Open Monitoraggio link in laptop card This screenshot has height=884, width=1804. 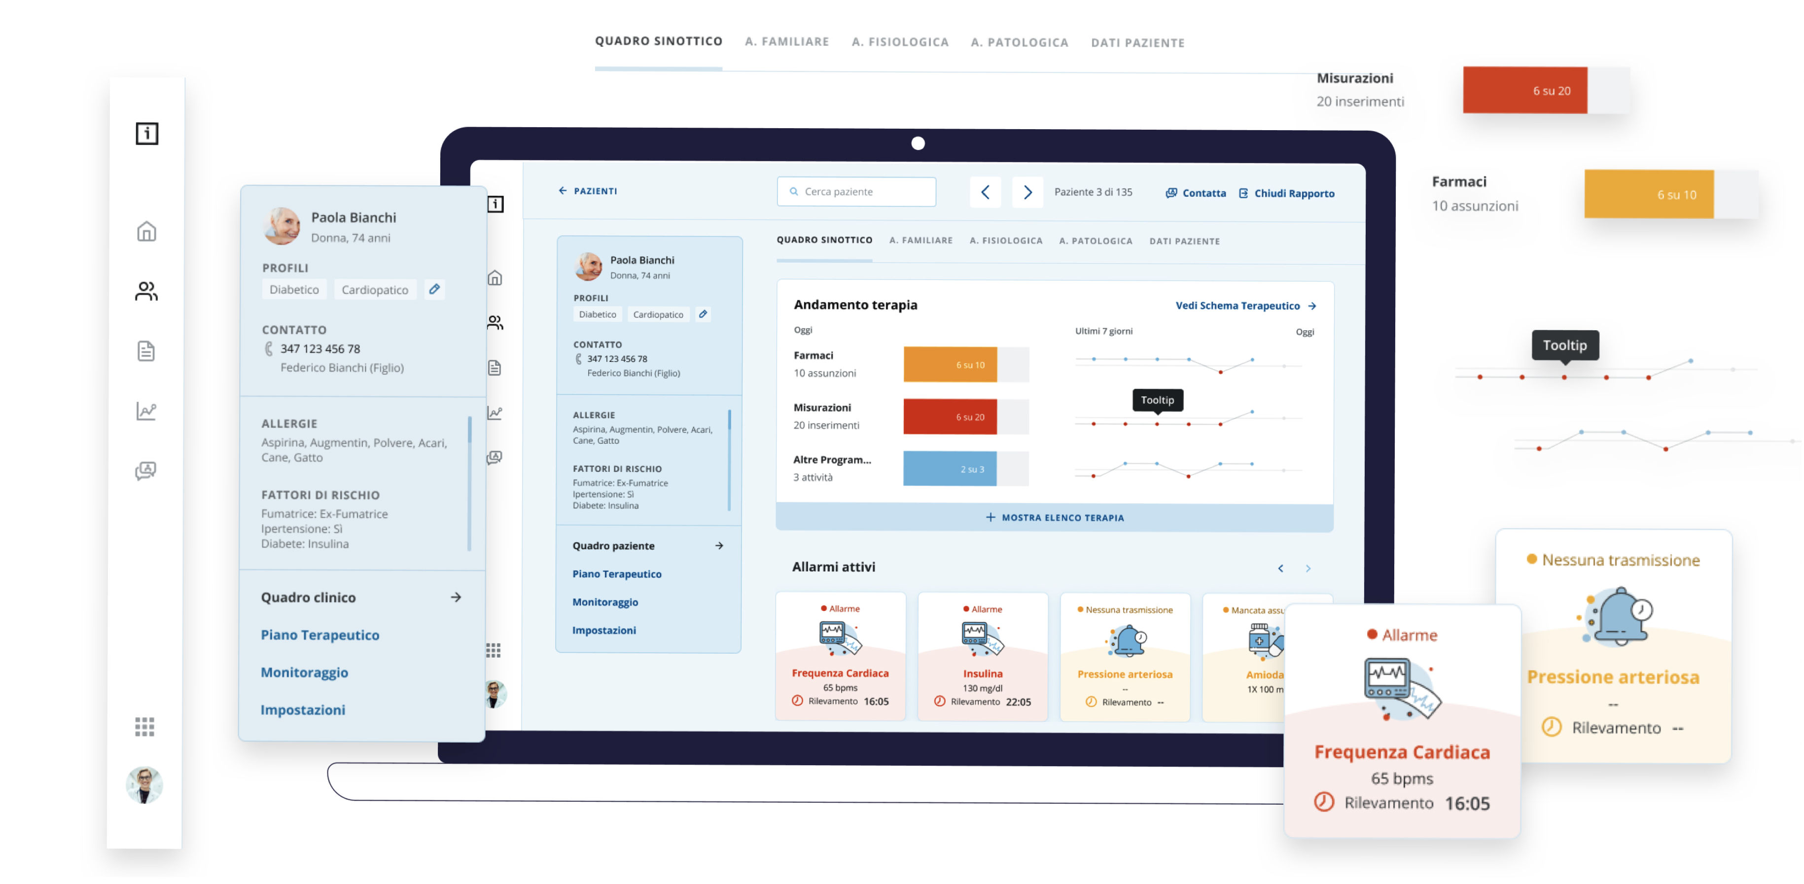pyautogui.click(x=605, y=601)
